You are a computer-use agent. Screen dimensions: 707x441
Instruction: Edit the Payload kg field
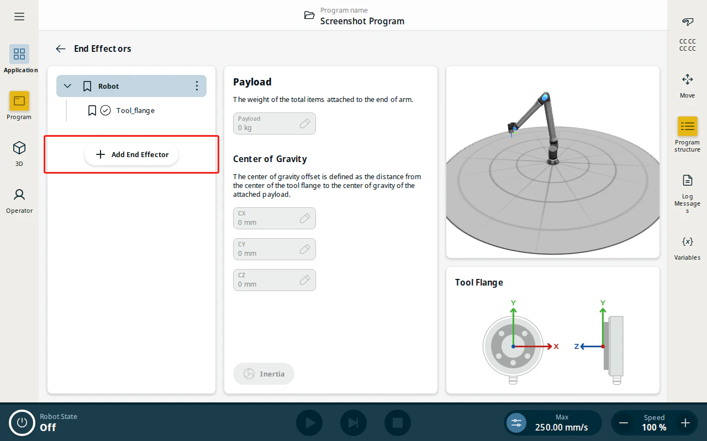click(275, 123)
